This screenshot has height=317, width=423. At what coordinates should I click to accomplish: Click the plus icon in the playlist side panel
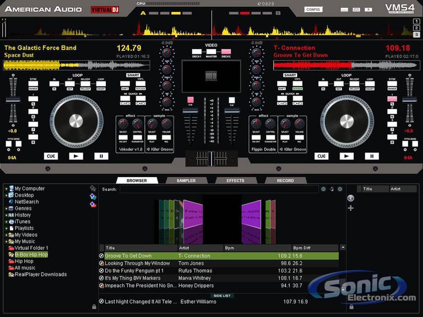[351, 208]
